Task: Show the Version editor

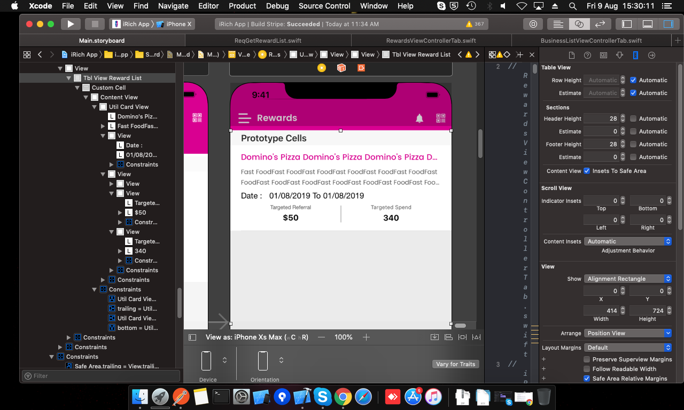Action: [600, 24]
